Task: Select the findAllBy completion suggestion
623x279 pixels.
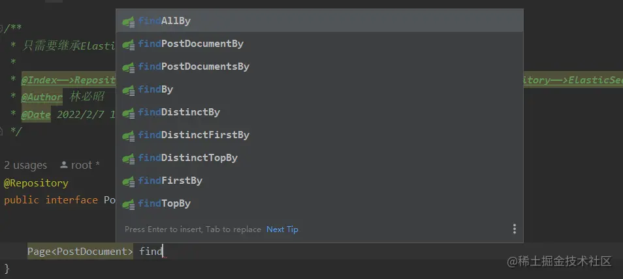Action: [319, 21]
